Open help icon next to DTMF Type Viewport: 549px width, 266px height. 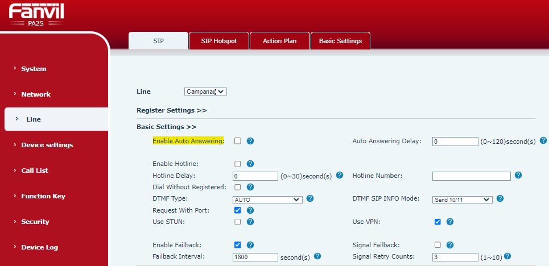pyautogui.click(x=309, y=198)
